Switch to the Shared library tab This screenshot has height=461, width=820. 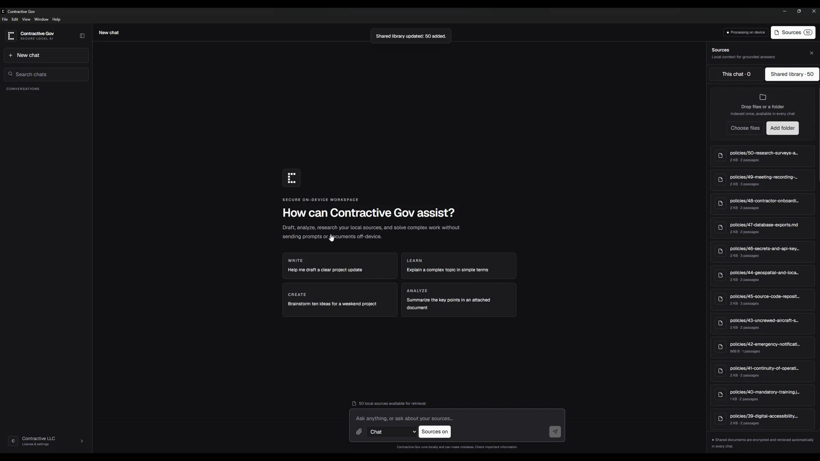point(792,74)
